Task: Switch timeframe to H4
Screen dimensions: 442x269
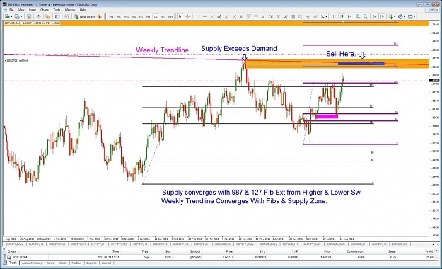Action: [149, 17]
